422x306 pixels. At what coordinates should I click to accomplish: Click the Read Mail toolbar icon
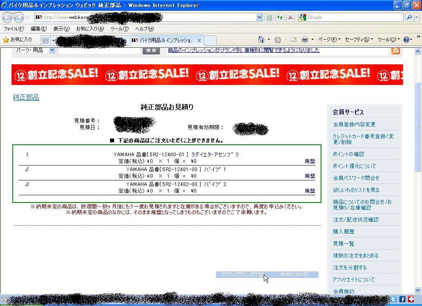[293, 40]
